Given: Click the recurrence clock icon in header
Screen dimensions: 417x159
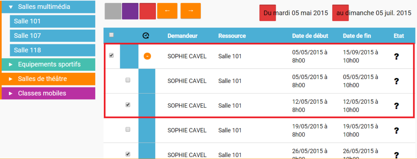Looking at the screenshot, I should click(146, 35).
